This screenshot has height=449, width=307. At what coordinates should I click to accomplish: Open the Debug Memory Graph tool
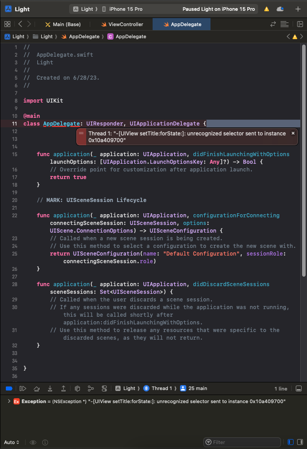pos(91,388)
